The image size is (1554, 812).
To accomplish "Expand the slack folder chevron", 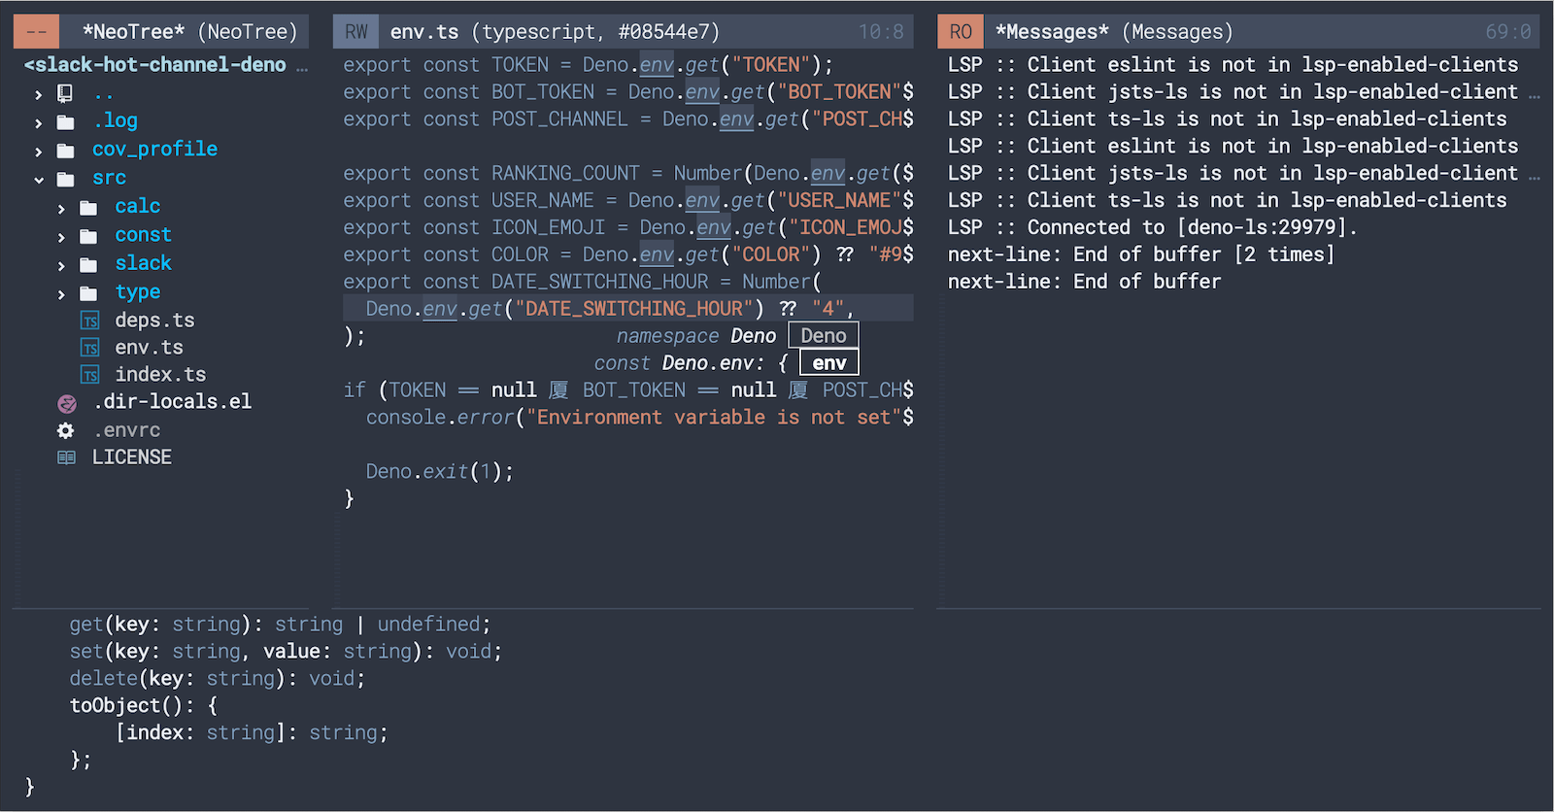I will coord(61,265).
